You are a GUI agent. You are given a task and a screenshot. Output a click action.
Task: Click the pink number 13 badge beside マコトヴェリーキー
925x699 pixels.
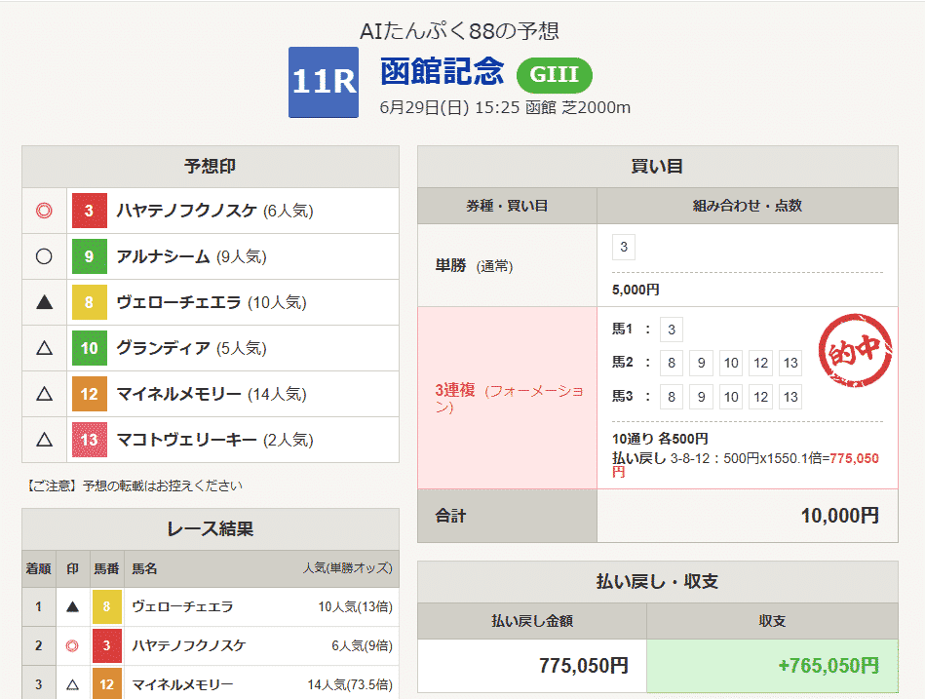tap(89, 440)
